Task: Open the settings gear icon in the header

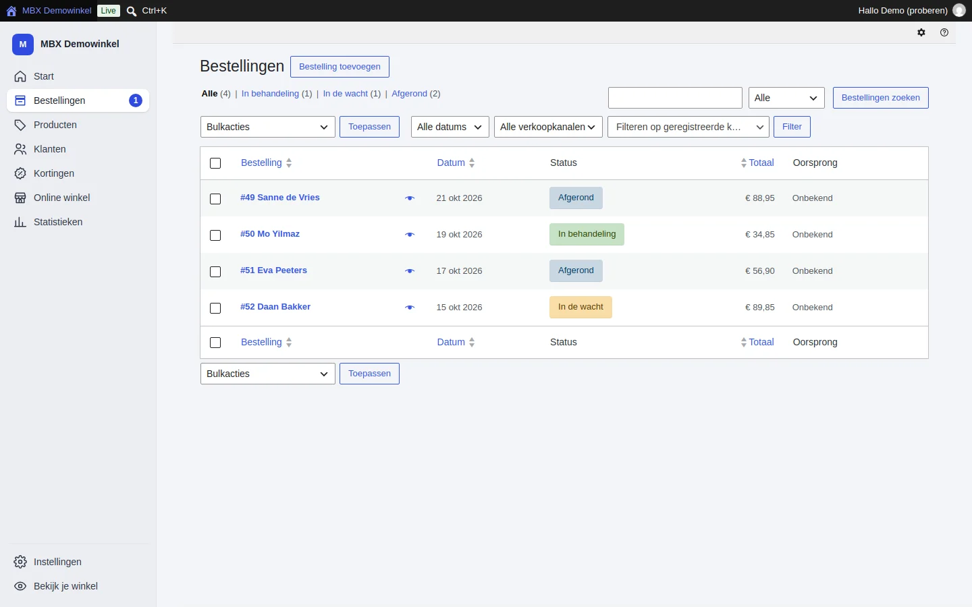Action: 921,32
